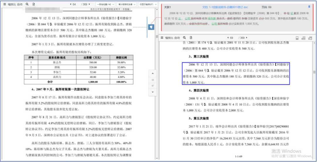Click the highlighted 2006年12月13日 paragraph in right document

(x=236, y=73)
